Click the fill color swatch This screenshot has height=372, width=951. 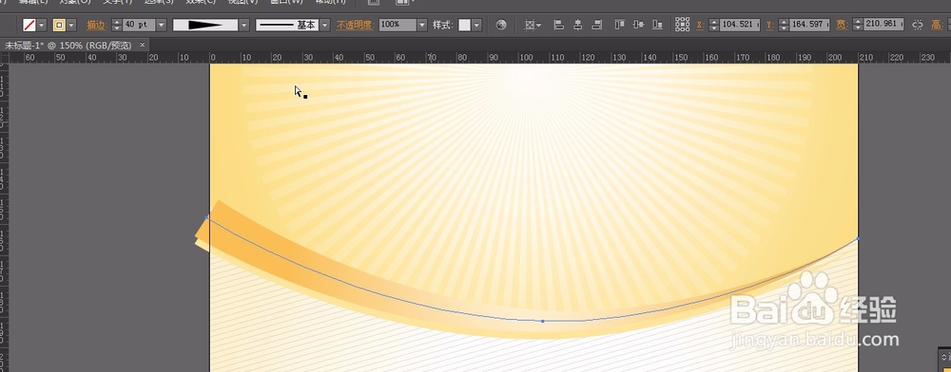click(x=29, y=25)
